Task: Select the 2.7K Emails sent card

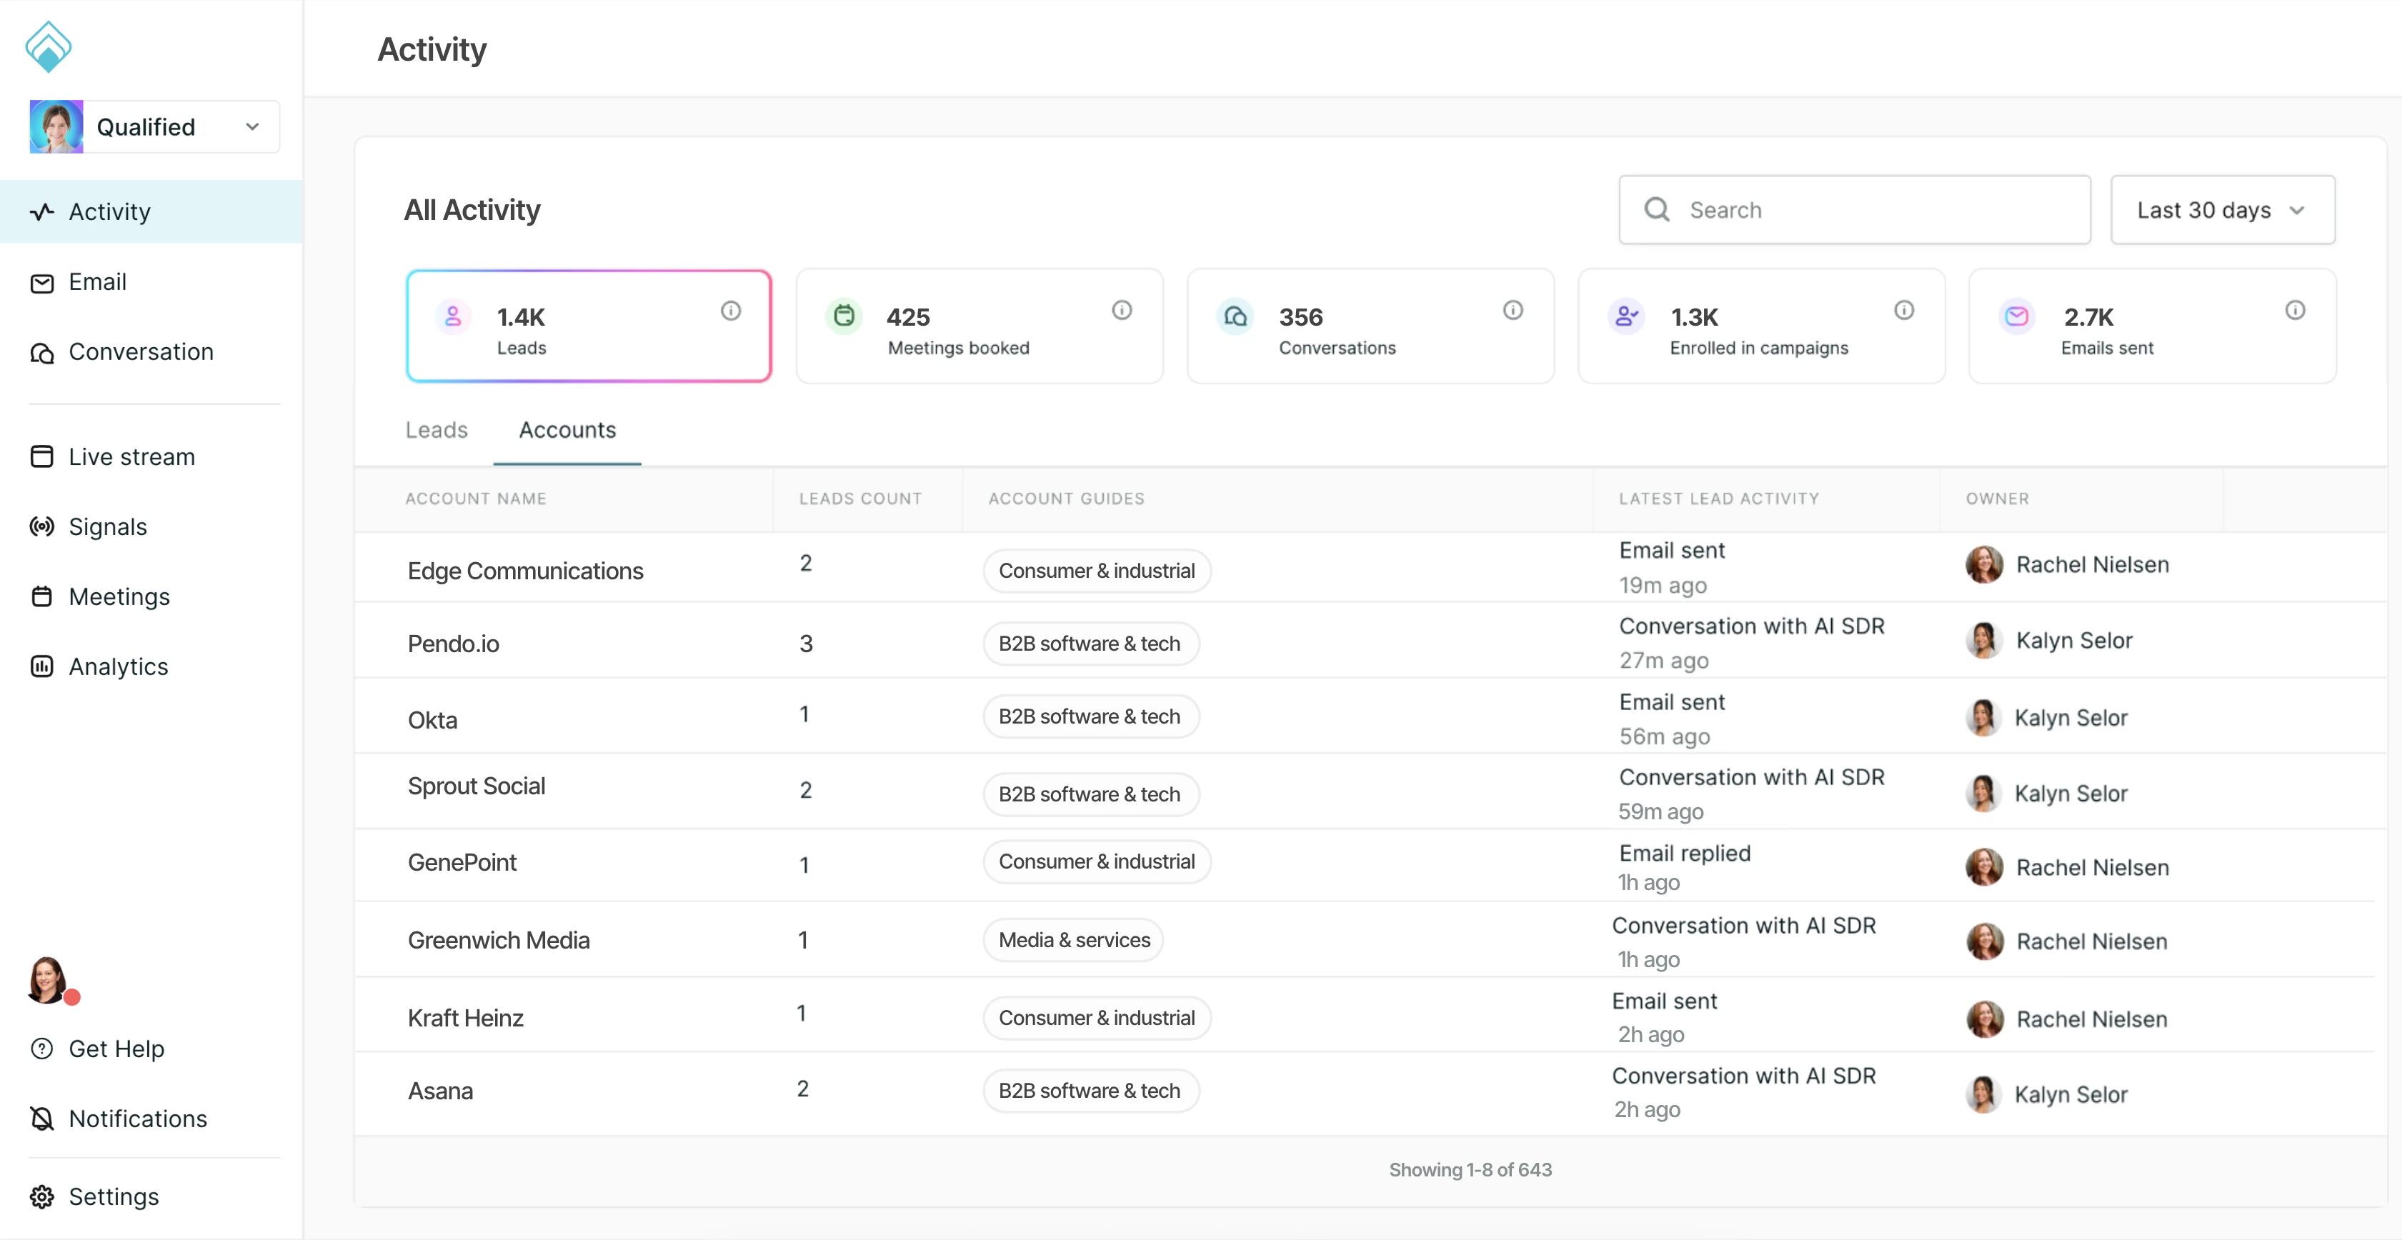Action: pos(2151,326)
